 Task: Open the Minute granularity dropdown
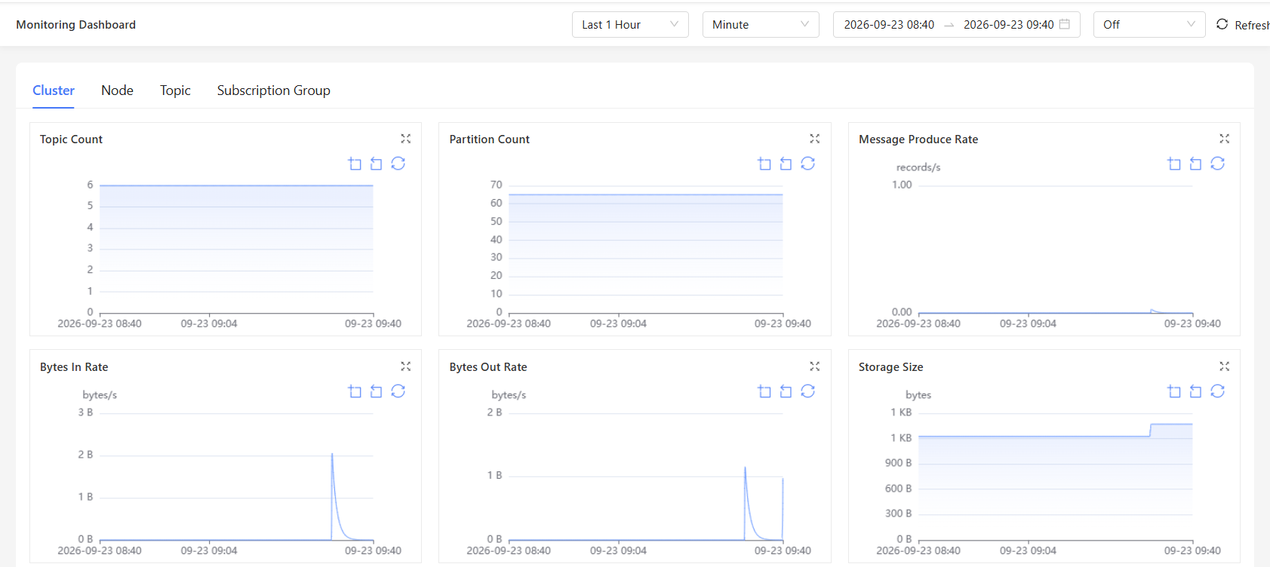coord(761,25)
